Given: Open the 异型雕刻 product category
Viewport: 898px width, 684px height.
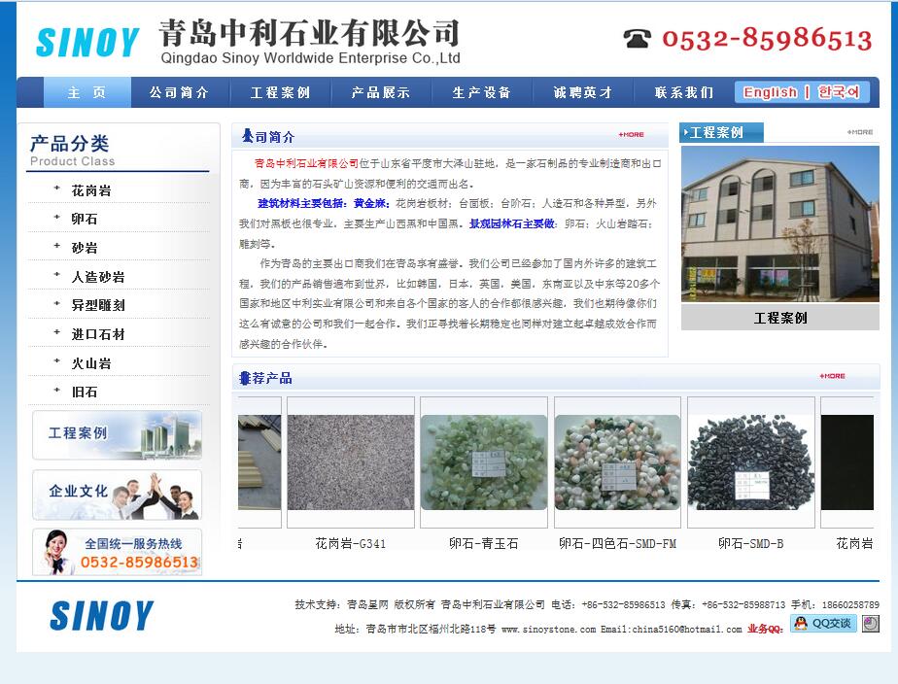Looking at the screenshot, I should pos(98,306).
